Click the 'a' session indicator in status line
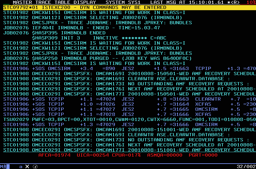 click(x=20, y=166)
